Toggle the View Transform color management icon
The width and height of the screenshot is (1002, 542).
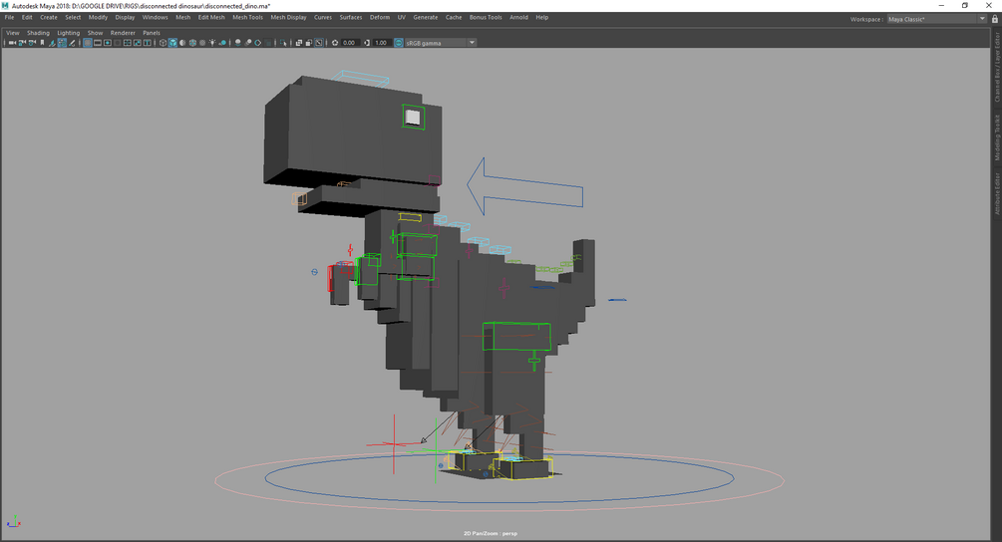click(399, 43)
